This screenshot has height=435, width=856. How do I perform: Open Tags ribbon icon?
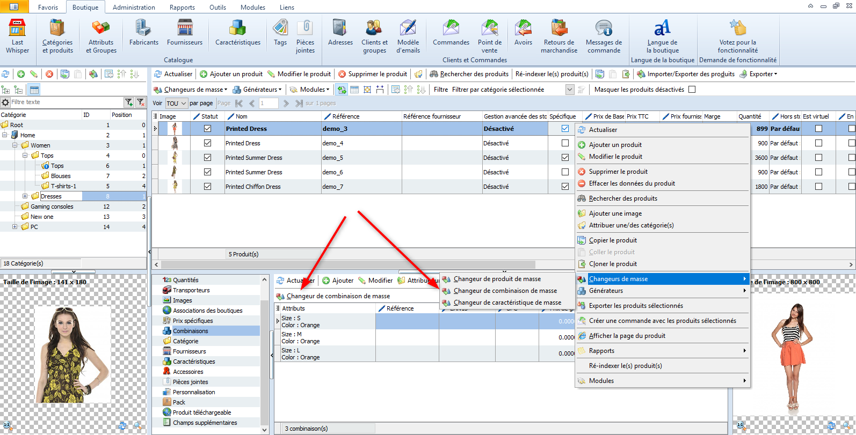coord(280,32)
